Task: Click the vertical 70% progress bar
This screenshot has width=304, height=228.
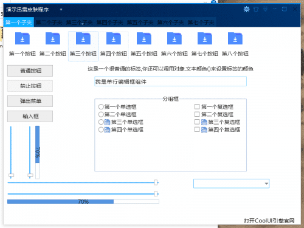Action: point(38,152)
